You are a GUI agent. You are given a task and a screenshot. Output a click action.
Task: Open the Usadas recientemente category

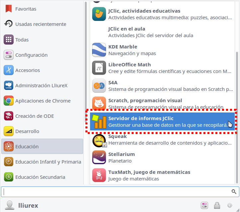click(41, 24)
